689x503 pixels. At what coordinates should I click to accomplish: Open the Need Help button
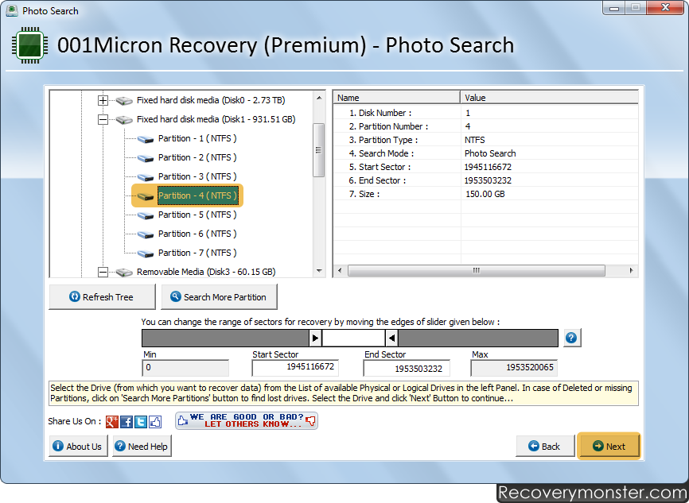(x=142, y=446)
